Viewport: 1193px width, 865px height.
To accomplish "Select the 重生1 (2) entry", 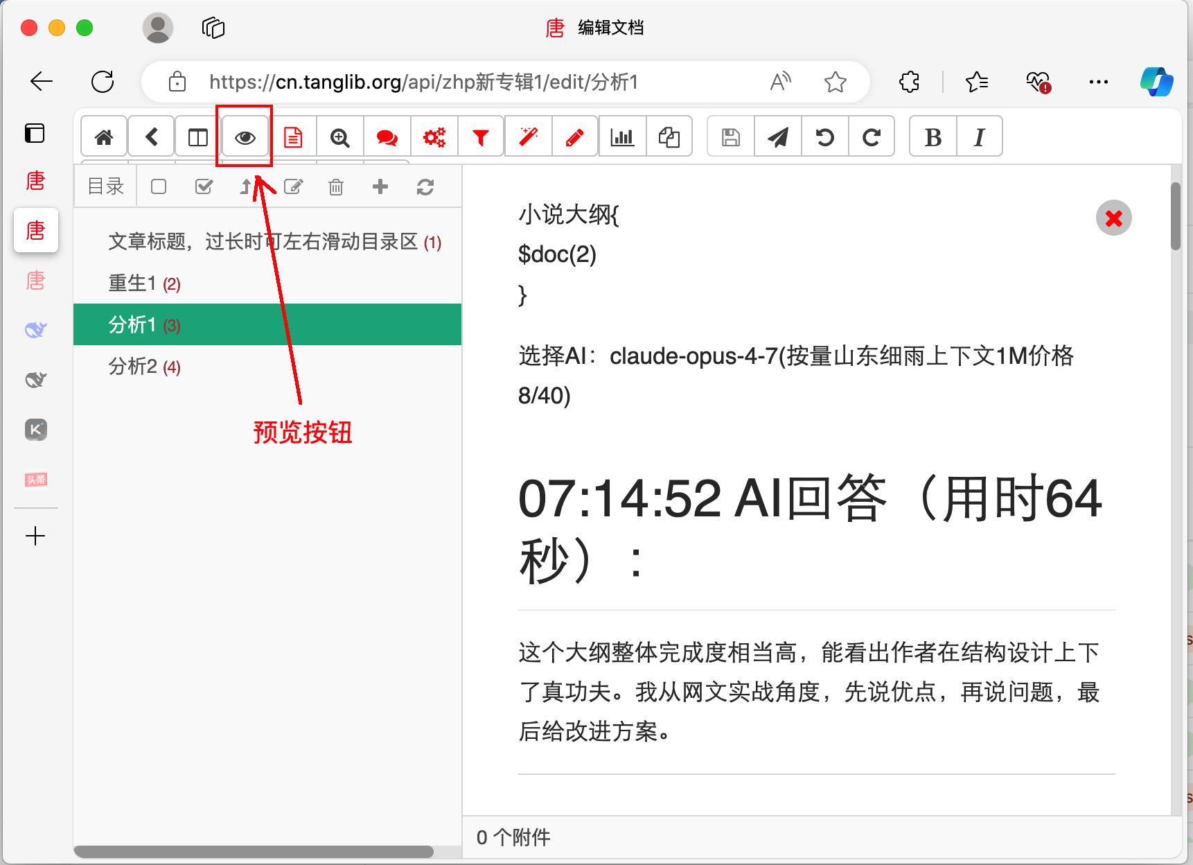I will tap(267, 283).
